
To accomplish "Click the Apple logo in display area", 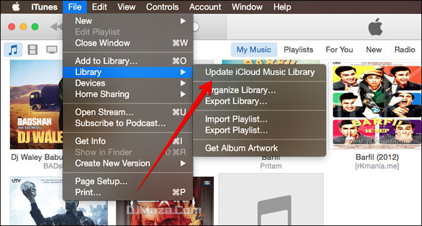I will click(376, 27).
